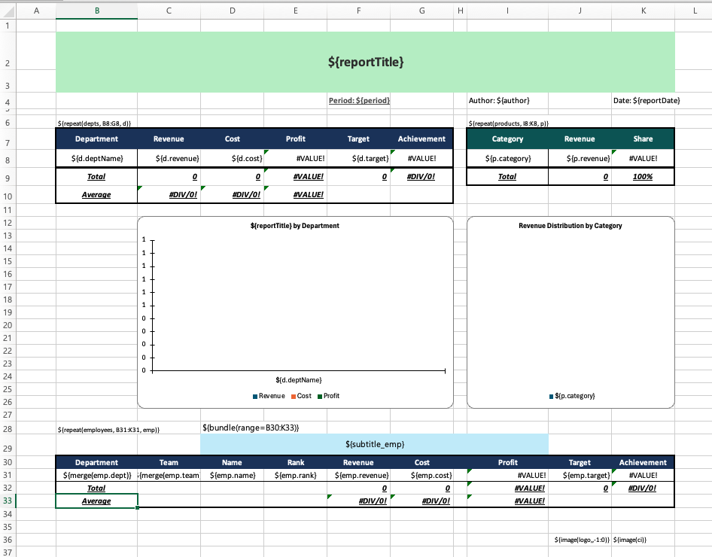Click the Team header in employee table
The height and width of the screenshot is (557, 712).
coord(169,463)
